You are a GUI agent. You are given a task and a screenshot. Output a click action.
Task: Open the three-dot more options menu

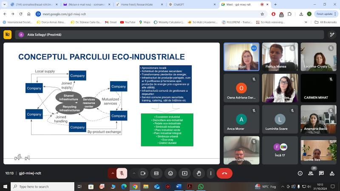(x=211, y=173)
